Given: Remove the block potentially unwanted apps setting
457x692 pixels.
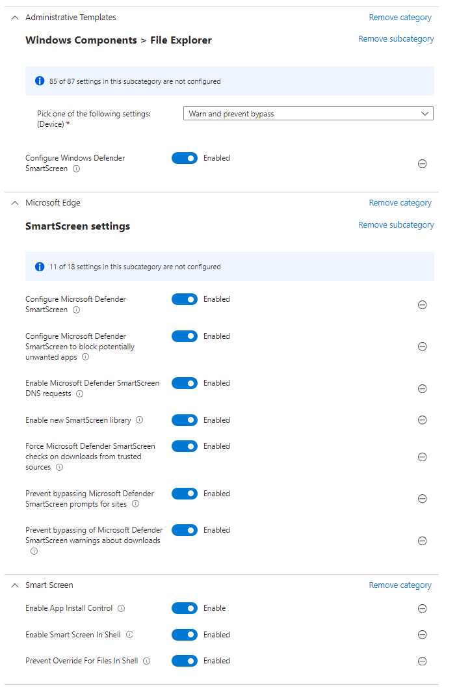Looking at the screenshot, I should pos(422,347).
